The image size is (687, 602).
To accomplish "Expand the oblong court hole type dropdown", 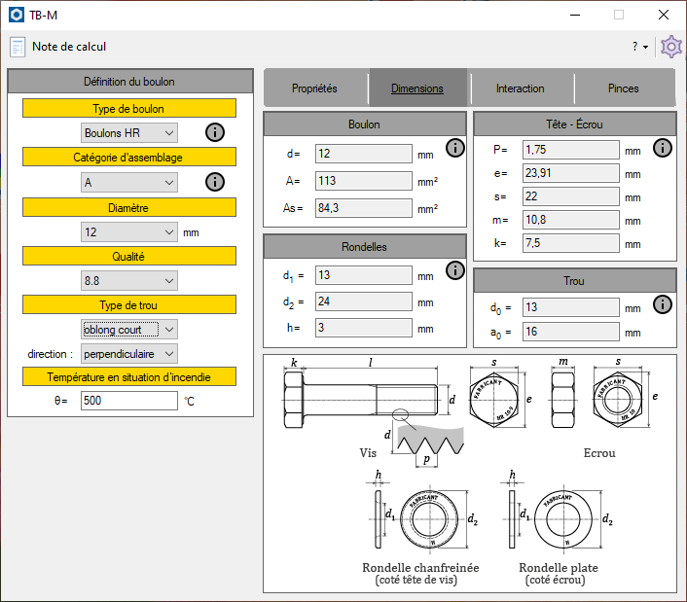I will pos(129,330).
